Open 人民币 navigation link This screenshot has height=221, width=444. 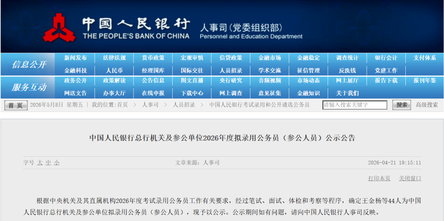(114, 71)
